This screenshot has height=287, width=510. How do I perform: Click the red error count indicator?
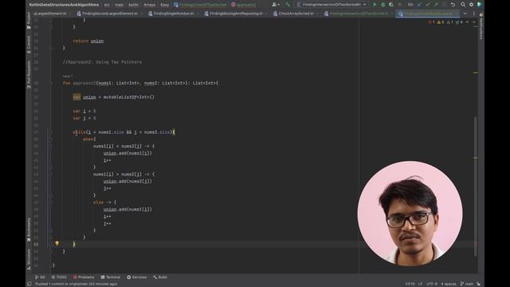(x=431, y=22)
